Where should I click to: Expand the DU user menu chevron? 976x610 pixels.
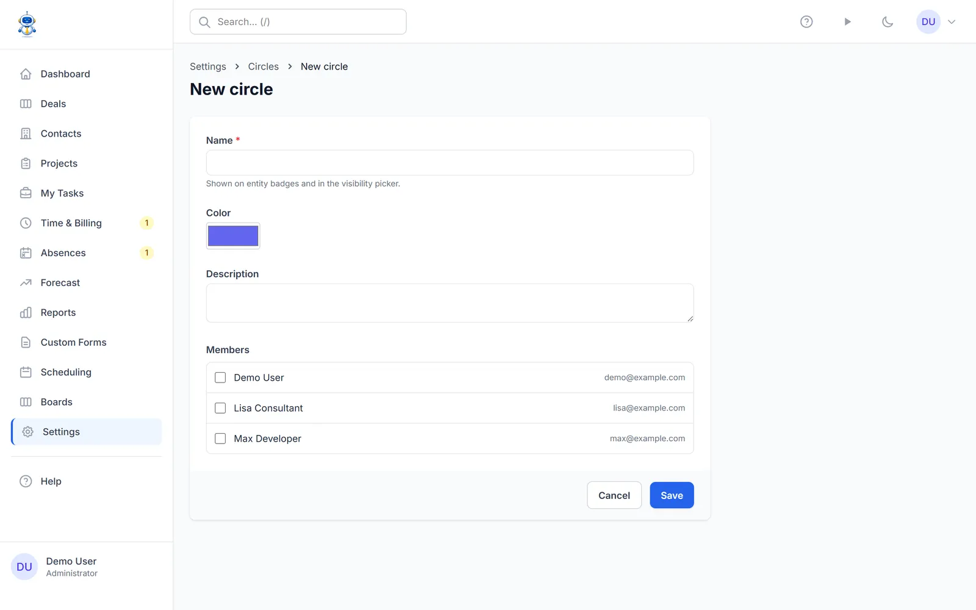[952, 22]
